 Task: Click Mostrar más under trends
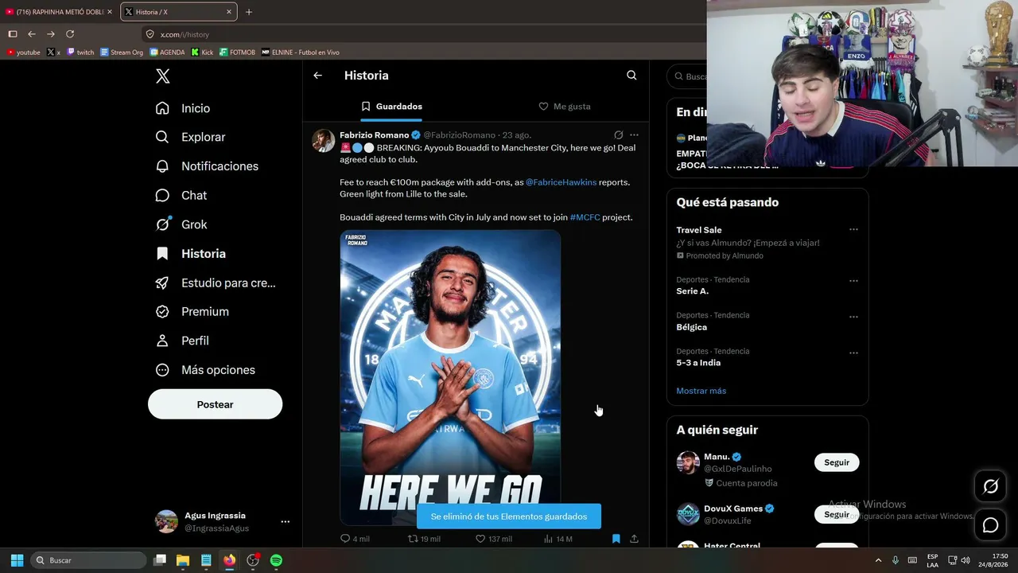coord(701,391)
